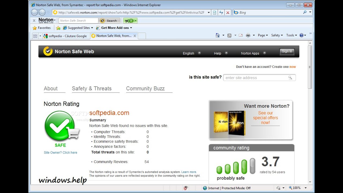Viewport: 343px width, 193px height.
Task: Click the Norton Safe Search field
Action: pyautogui.click(x=79, y=21)
